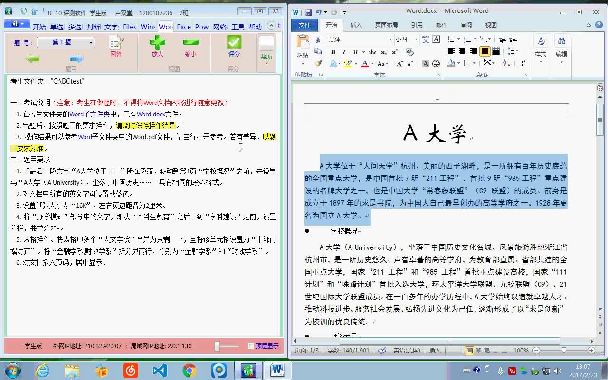Image resolution: width=608 pixels, height=380 pixels.
Task: Apply superscript formatting
Action: tap(394, 52)
